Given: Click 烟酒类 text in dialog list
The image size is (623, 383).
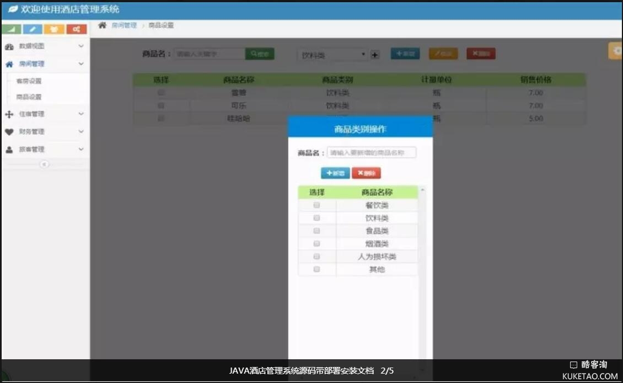Looking at the screenshot, I should coord(377,243).
